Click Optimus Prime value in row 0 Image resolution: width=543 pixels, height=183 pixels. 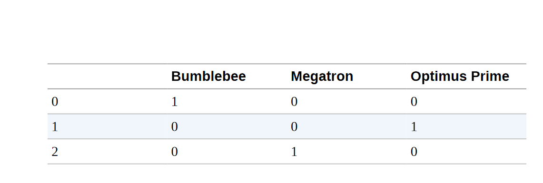point(414,102)
